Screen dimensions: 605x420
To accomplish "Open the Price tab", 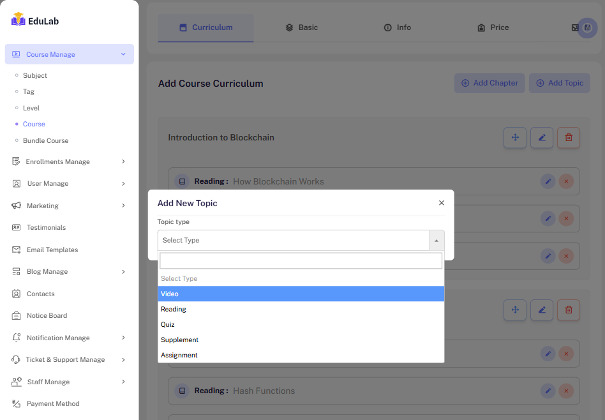I will click(493, 27).
